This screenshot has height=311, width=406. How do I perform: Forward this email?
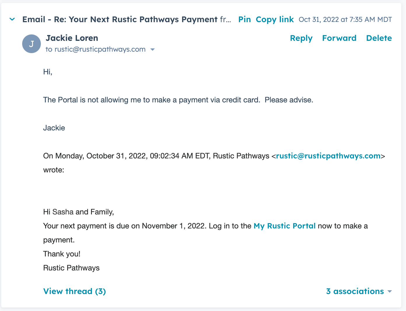[339, 38]
